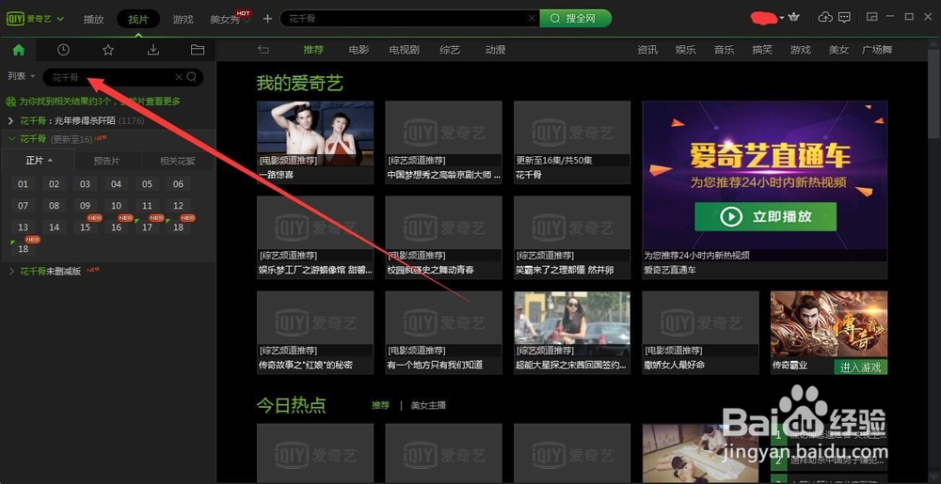This screenshot has height=484, width=941.
Task: Switch to the 相关花絮 tab
Action: pos(178,161)
